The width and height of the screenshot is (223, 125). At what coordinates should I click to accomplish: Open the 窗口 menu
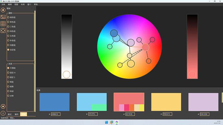29,5
